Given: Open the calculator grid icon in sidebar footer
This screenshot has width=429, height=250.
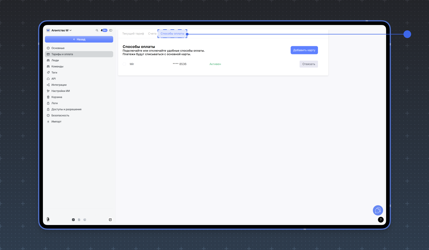Looking at the screenshot, I should (x=110, y=220).
